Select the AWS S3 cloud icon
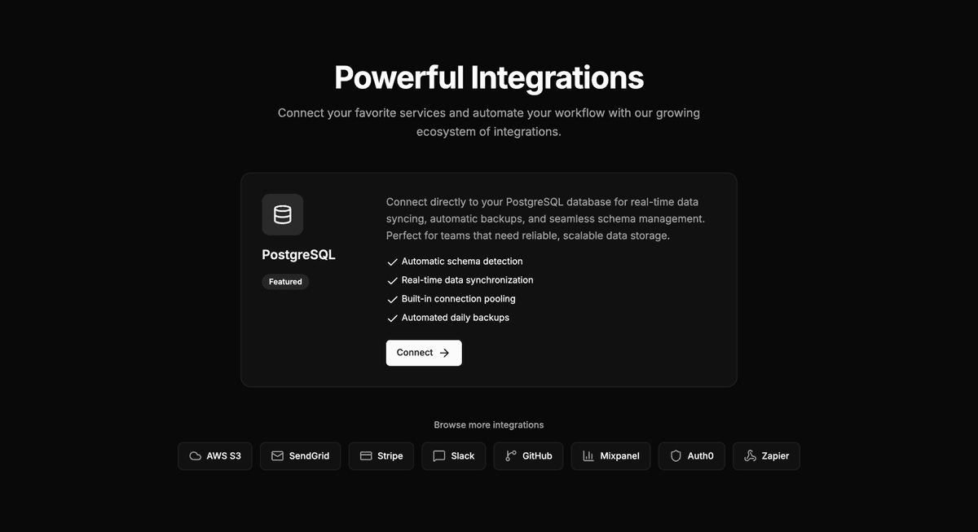Image resolution: width=978 pixels, height=532 pixels. click(195, 456)
